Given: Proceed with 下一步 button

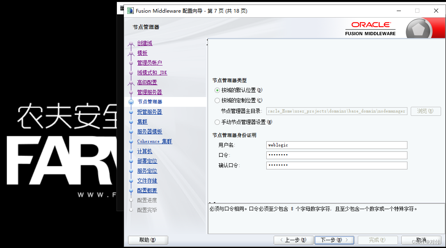Looking at the screenshot, I should (x=334, y=240).
